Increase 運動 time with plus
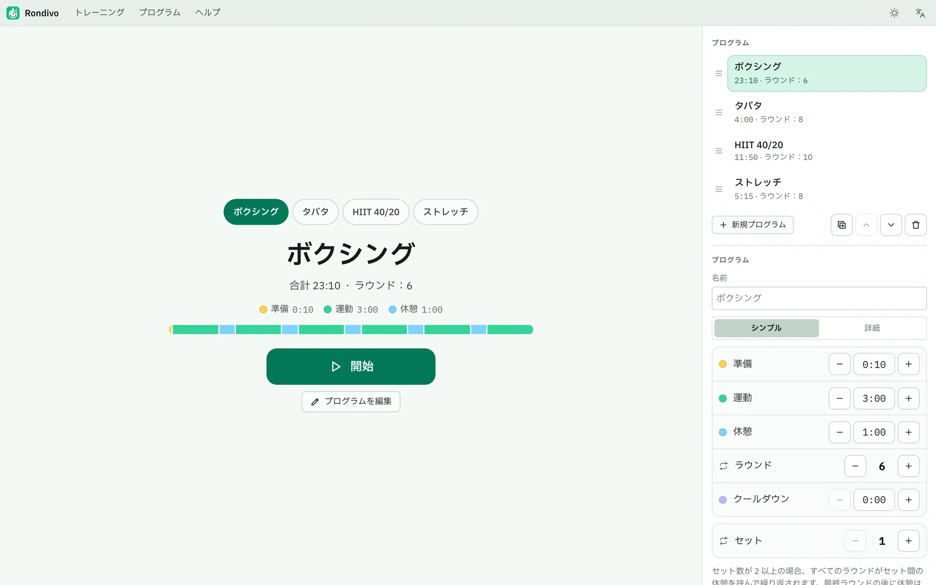The height and width of the screenshot is (585, 936). [908, 398]
